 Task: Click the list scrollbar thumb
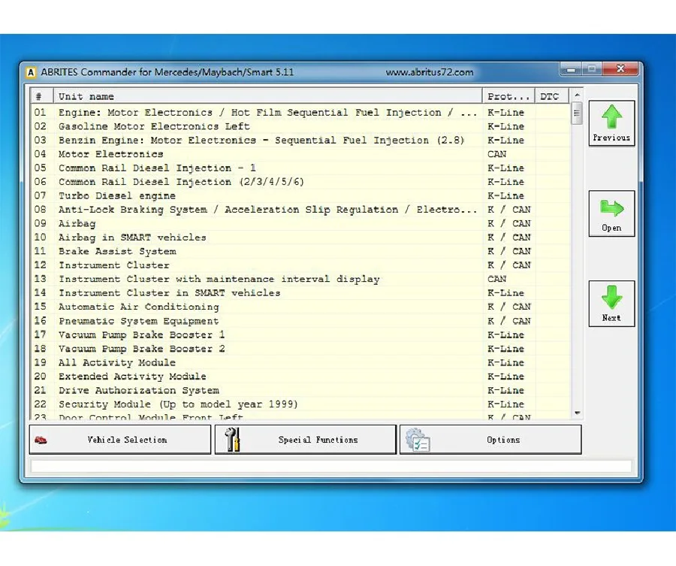coord(577,113)
